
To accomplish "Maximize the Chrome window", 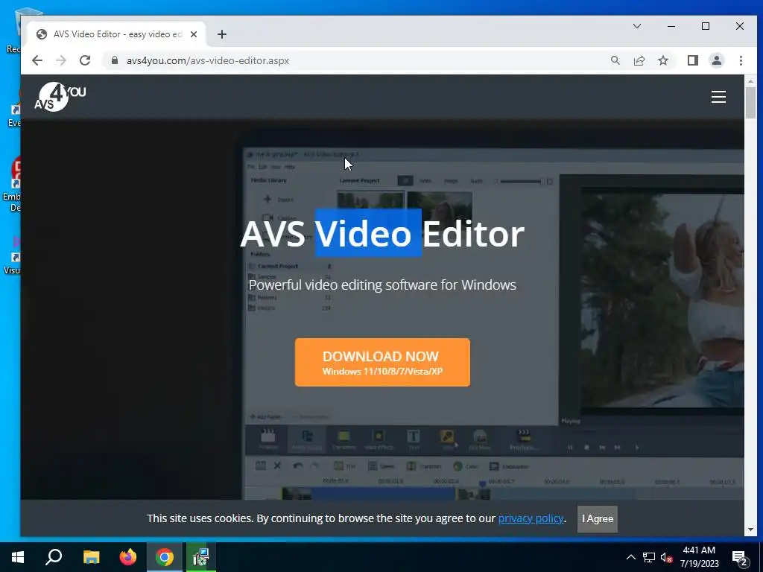I will point(706,26).
